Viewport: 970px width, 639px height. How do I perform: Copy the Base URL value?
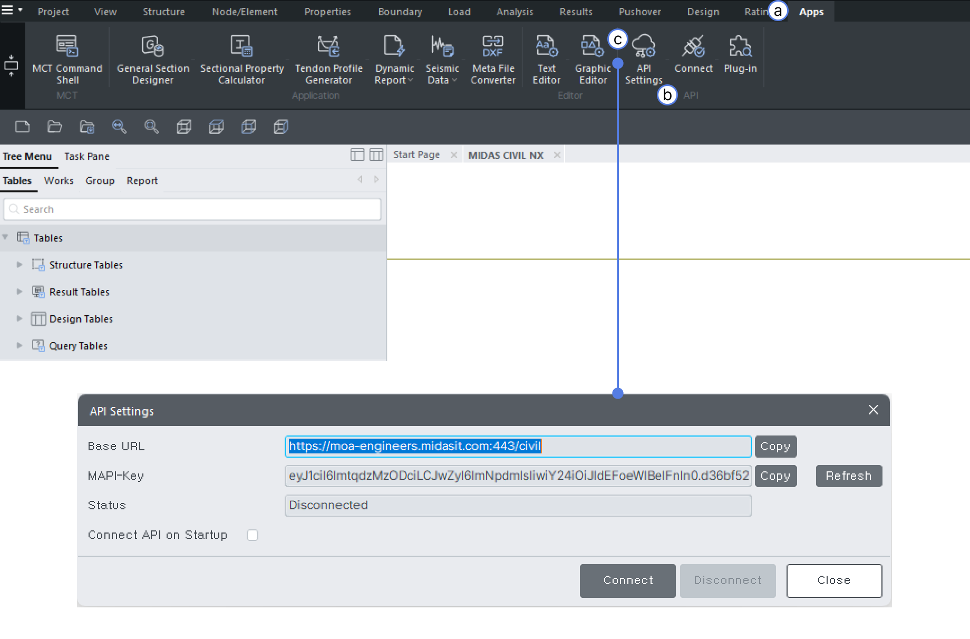(x=775, y=447)
